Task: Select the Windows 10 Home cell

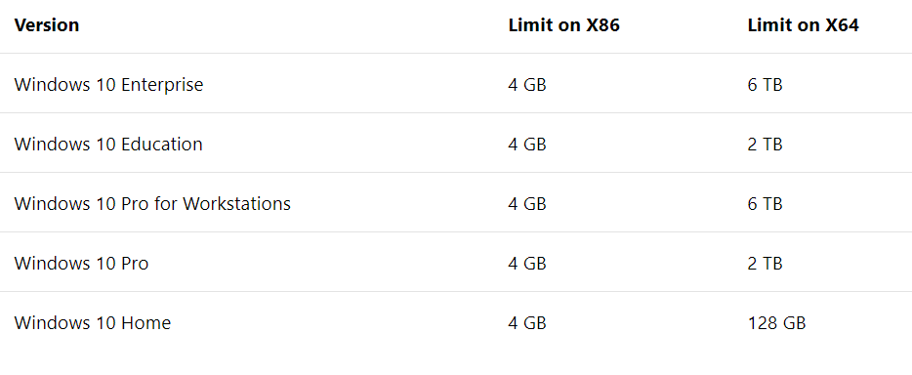Action: click(93, 322)
